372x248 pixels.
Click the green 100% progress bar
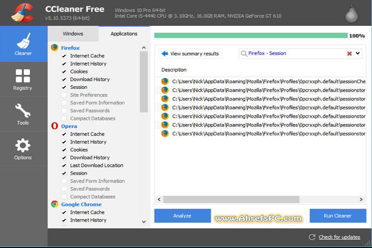coord(251,36)
